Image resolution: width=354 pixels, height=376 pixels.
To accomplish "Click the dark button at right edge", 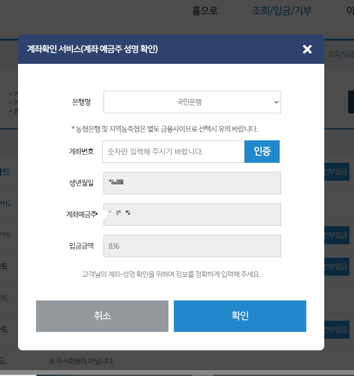I will pyautogui.click(x=351, y=102).
